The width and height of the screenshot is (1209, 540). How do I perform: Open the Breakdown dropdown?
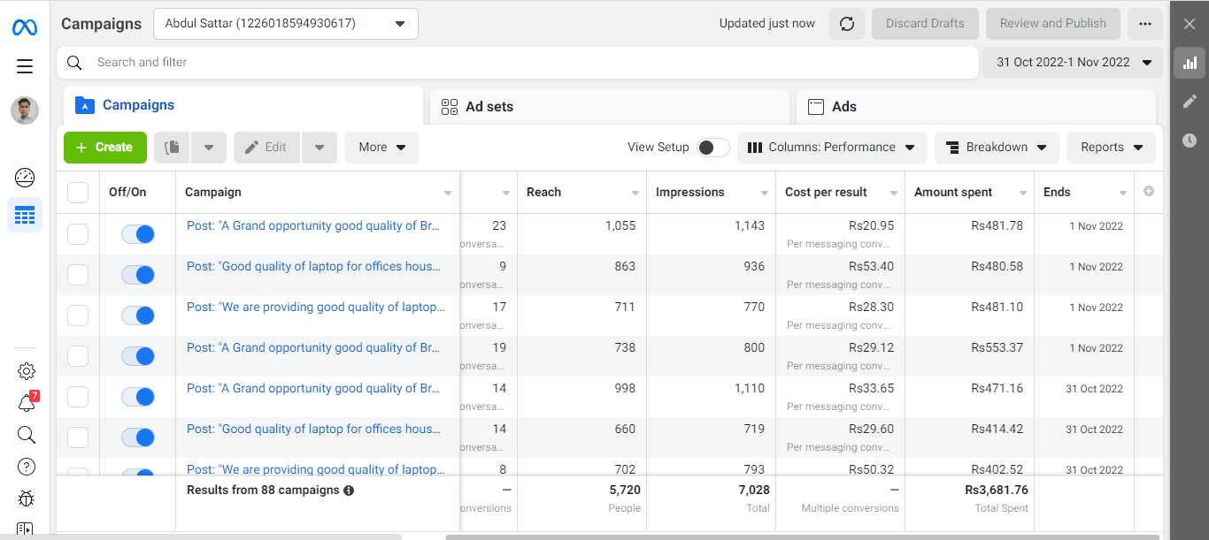997,148
